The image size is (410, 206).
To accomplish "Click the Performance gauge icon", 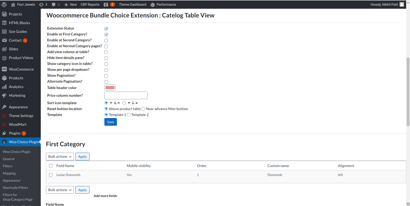I will [x=153, y=5].
